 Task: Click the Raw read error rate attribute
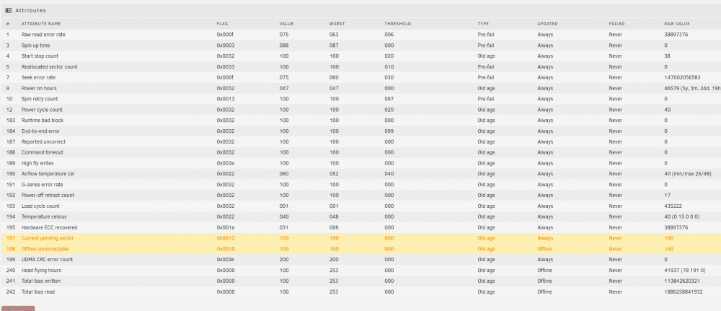[x=40, y=35]
